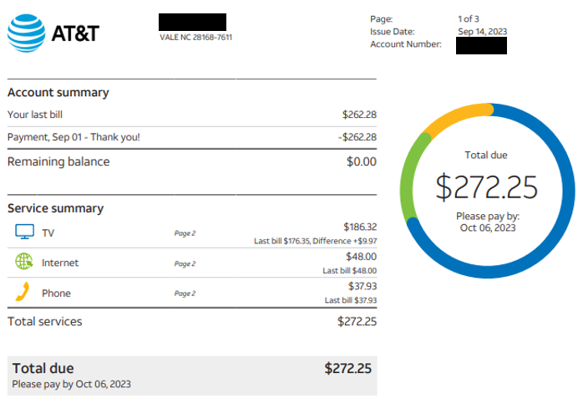The width and height of the screenshot is (583, 419).
Task: Click the gray Total due banner
Action: click(192, 376)
